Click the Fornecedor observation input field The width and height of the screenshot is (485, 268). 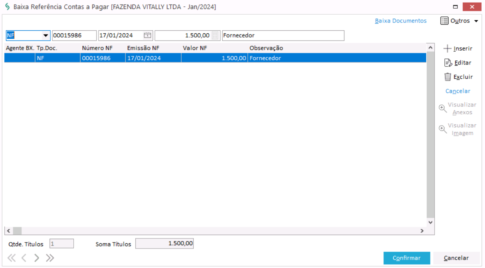283,36
